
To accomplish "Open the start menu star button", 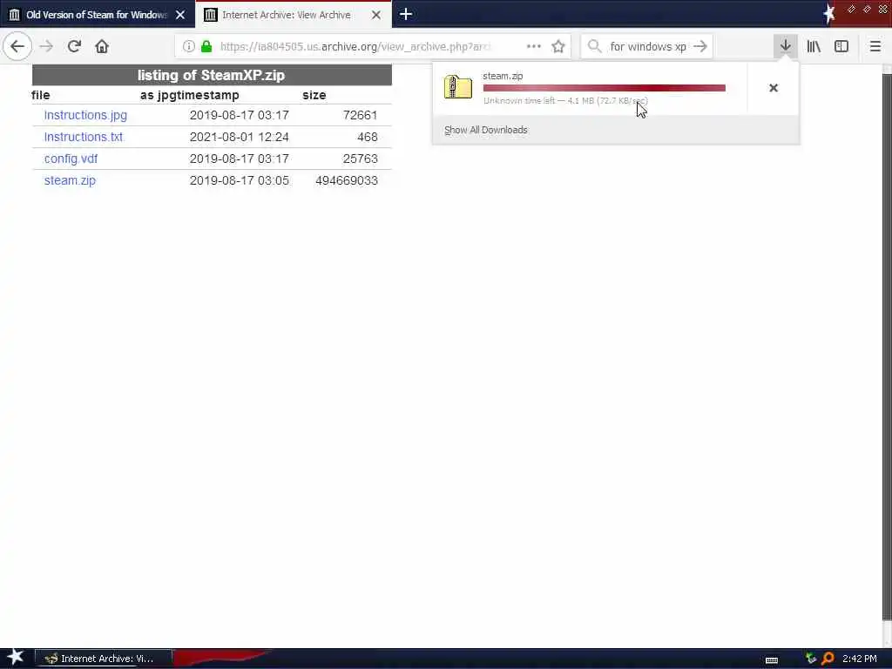I will pos(15,658).
